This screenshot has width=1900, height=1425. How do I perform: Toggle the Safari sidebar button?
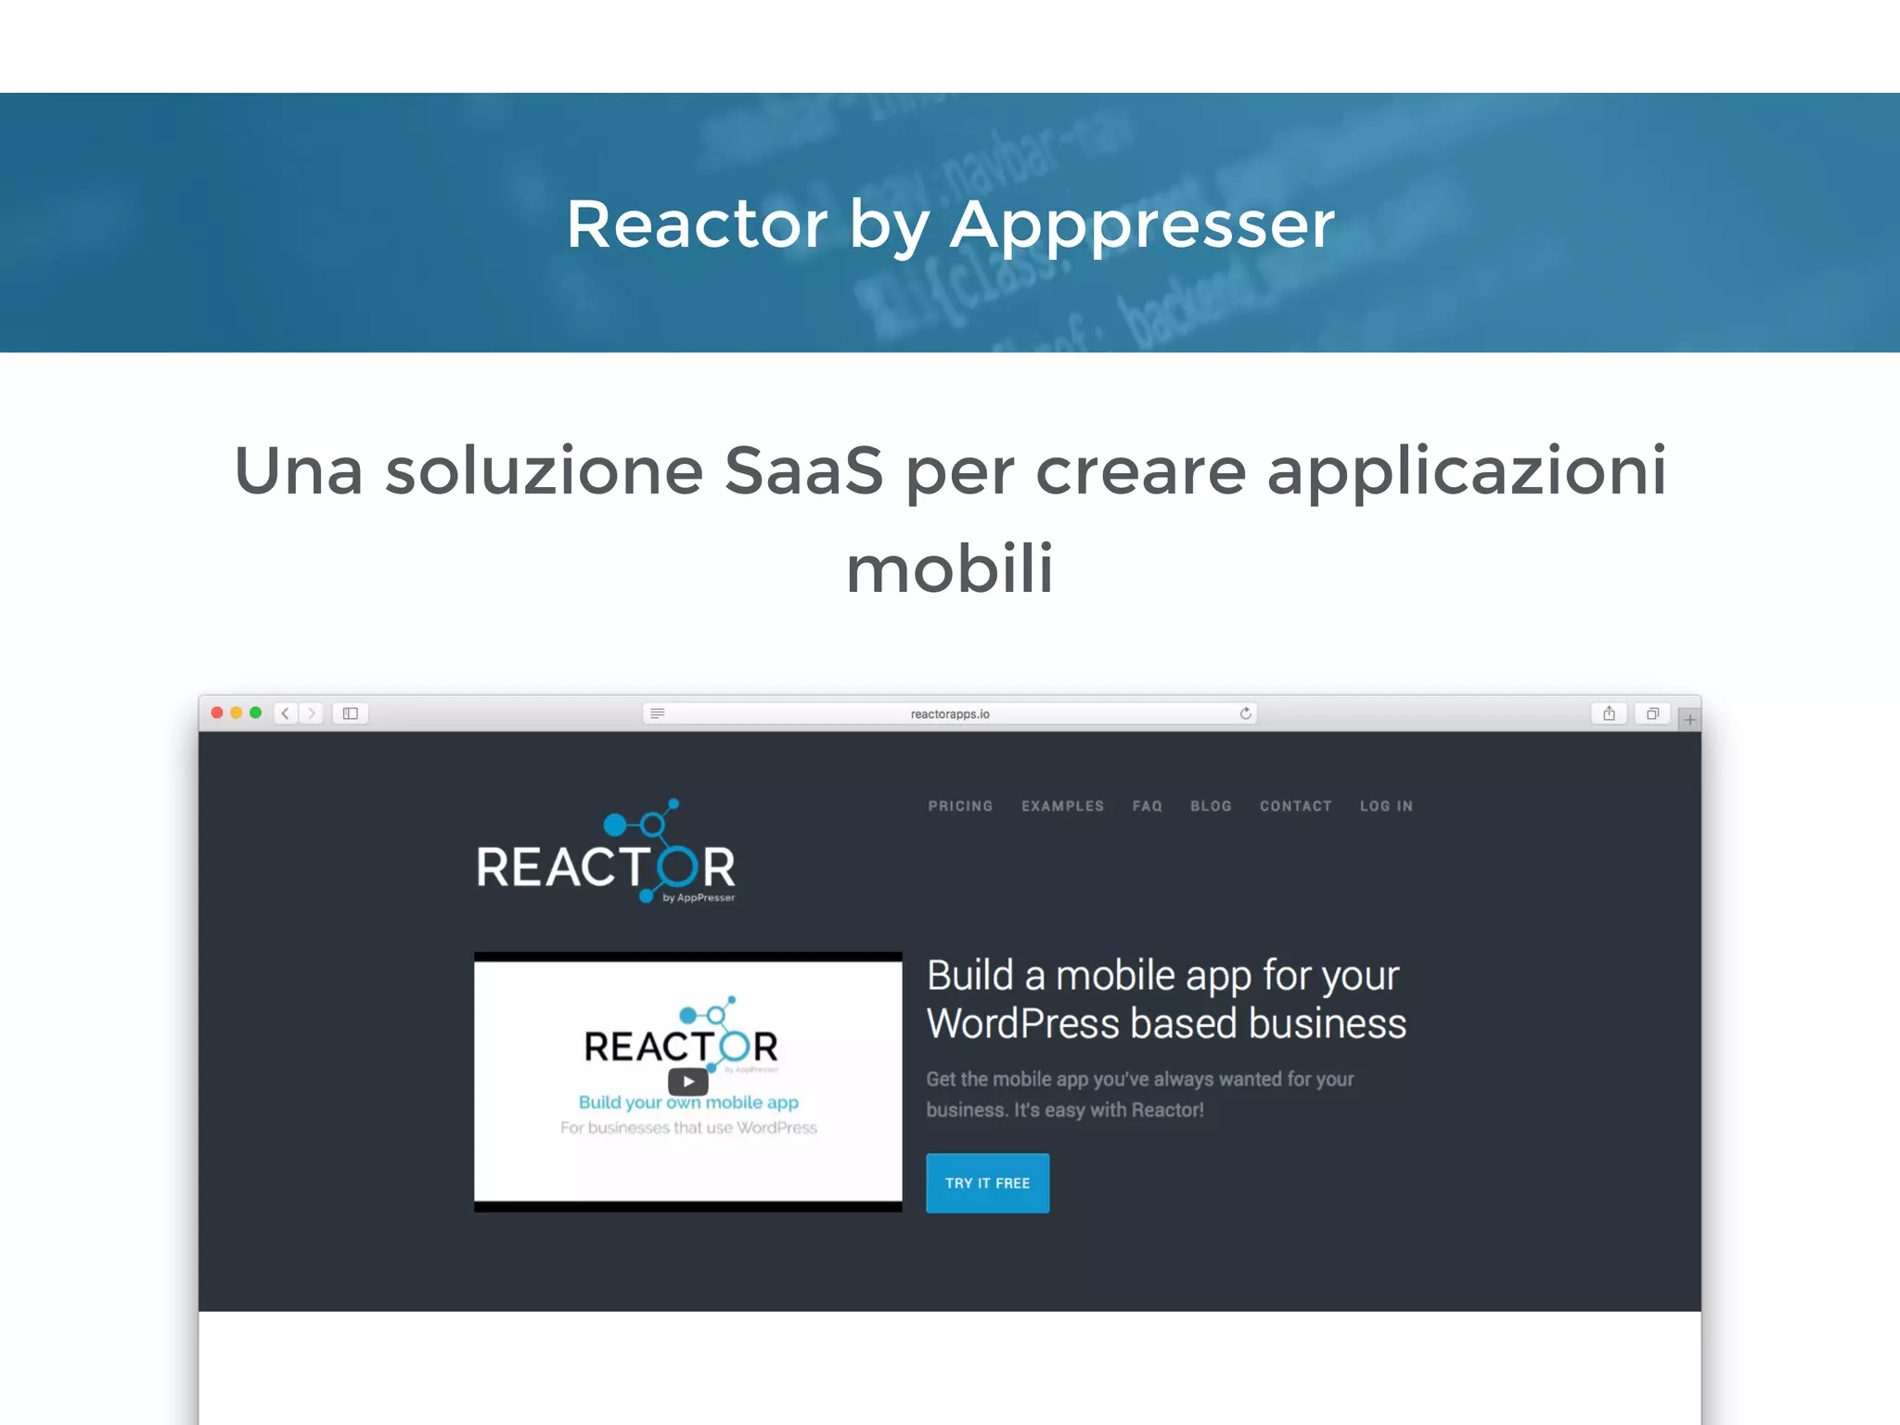click(x=351, y=713)
